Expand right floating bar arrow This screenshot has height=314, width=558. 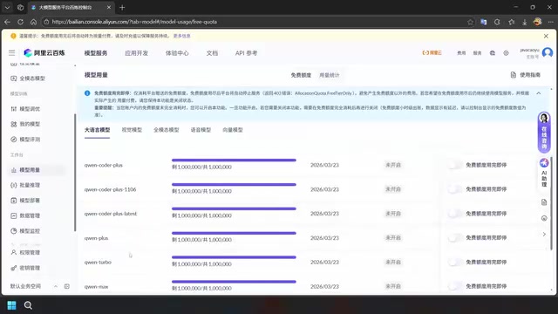point(544,235)
